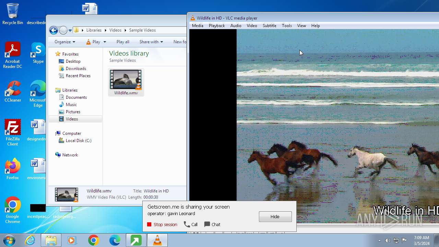439x247 pixels.
Task: Open the Microsoft Edge desktop shortcut
Action: coord(38,94)
